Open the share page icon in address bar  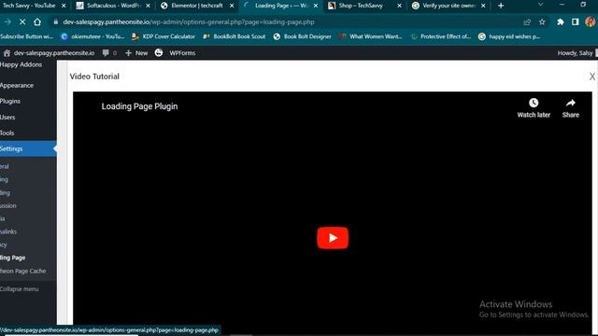coord(527,22)
